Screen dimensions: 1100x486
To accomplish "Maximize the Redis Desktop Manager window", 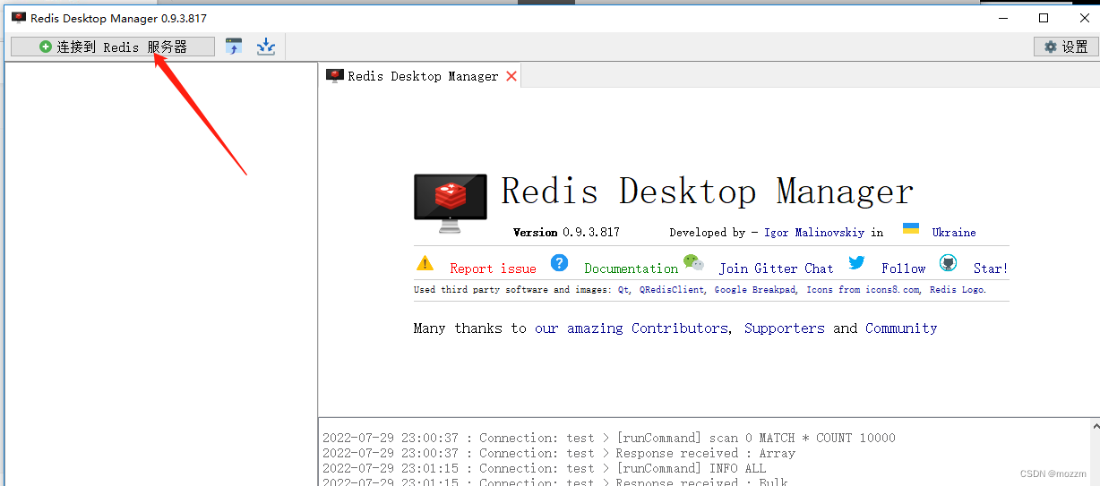I will (1044, 18).
